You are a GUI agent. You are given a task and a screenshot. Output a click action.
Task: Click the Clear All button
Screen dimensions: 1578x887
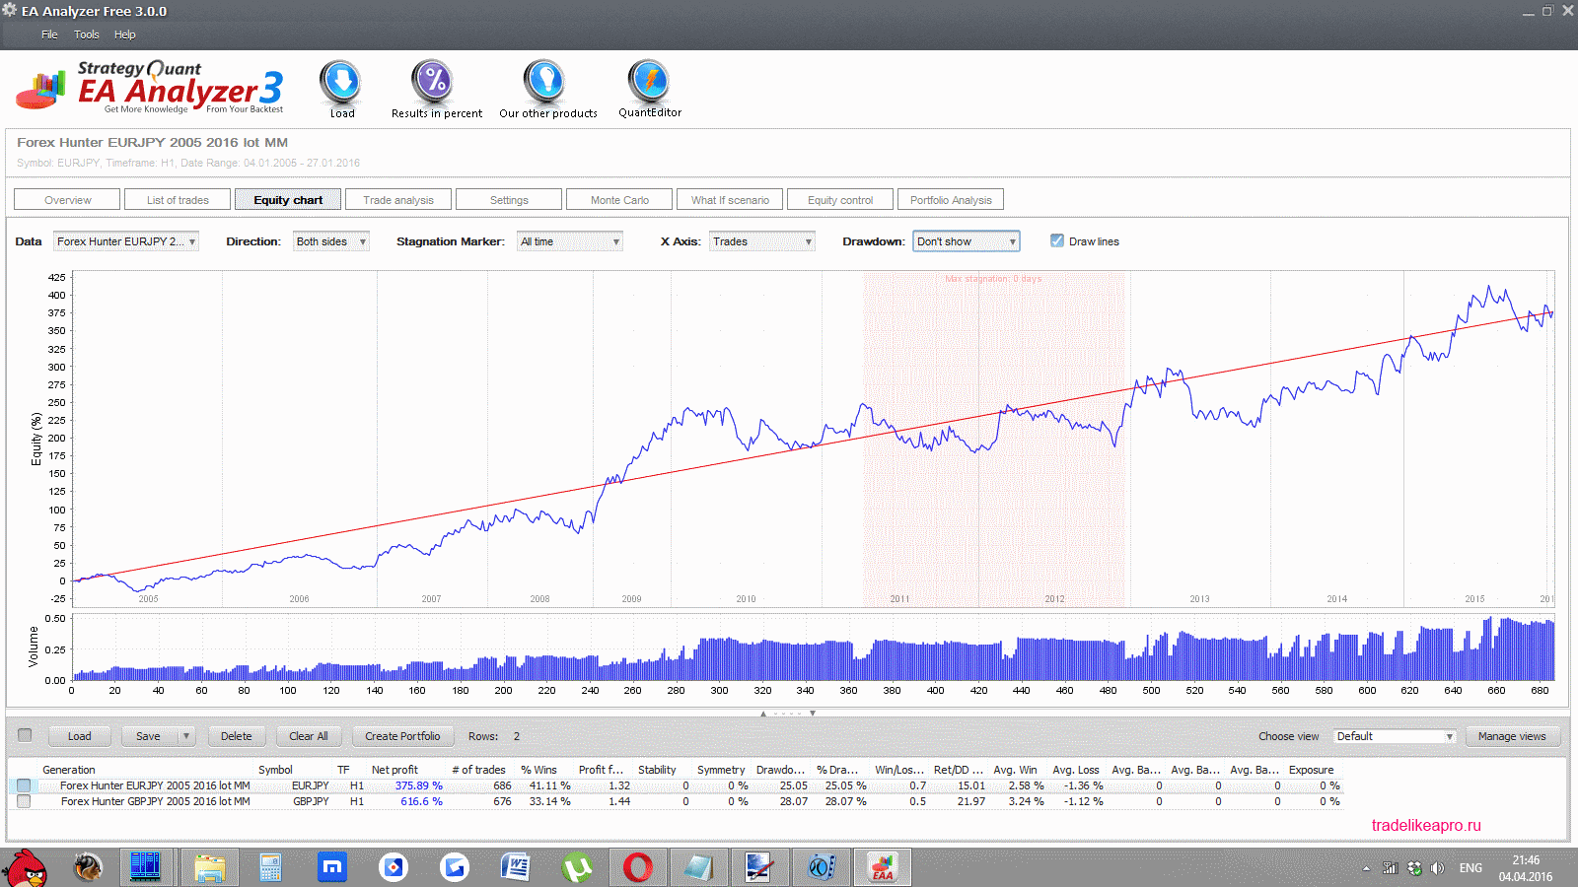tap(309, 736)
